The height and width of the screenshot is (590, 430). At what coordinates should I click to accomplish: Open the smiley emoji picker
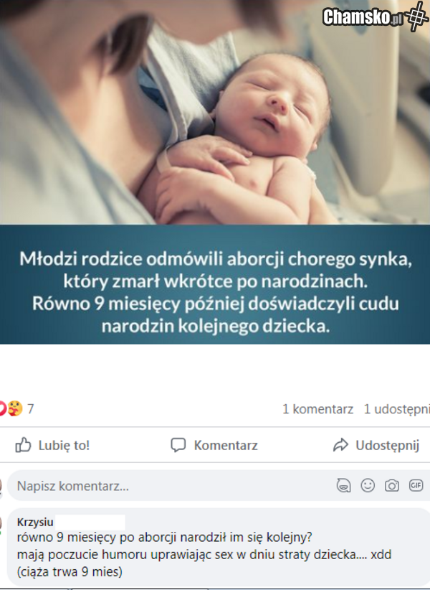click(368, 485)
